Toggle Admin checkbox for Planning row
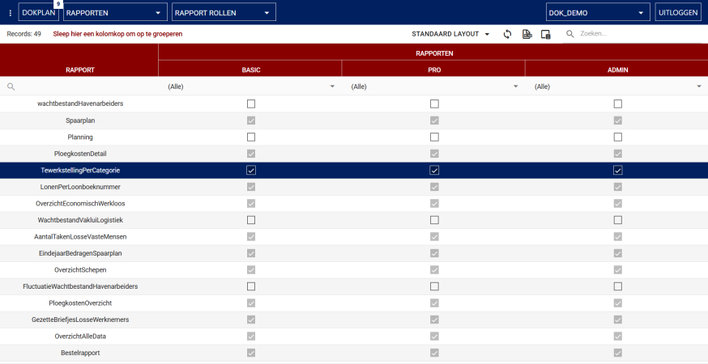708x364 pixels. click(x=618, y=137)
